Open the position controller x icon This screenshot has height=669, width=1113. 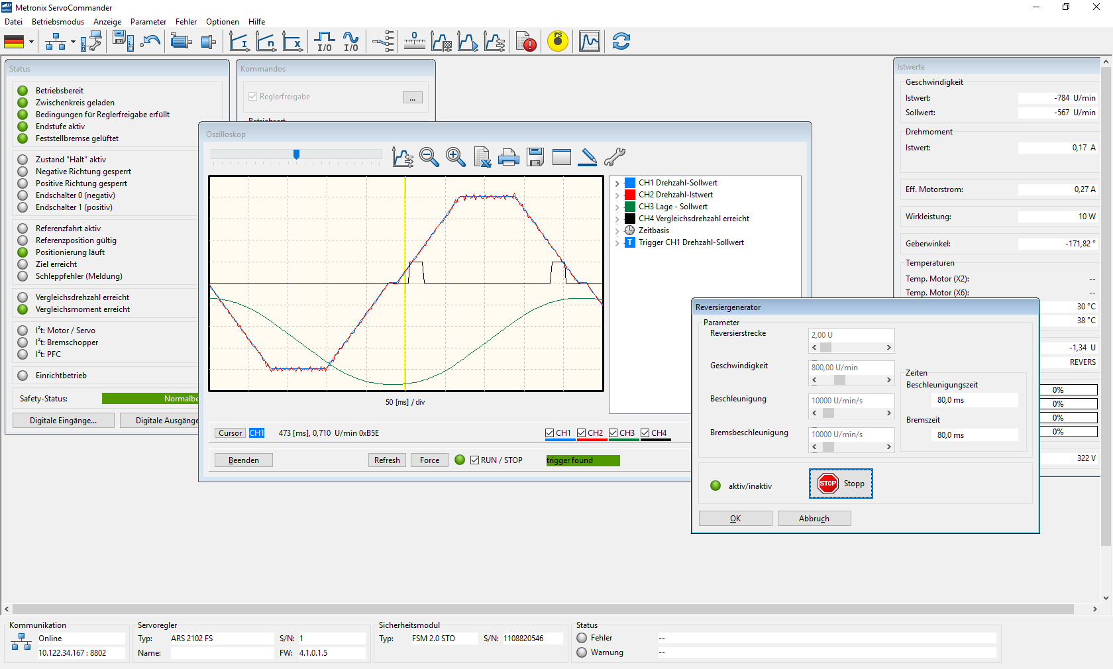click(293, 42)
